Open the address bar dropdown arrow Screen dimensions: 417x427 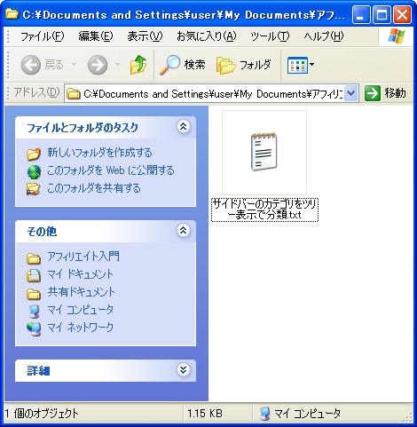[x=351, y=93]
